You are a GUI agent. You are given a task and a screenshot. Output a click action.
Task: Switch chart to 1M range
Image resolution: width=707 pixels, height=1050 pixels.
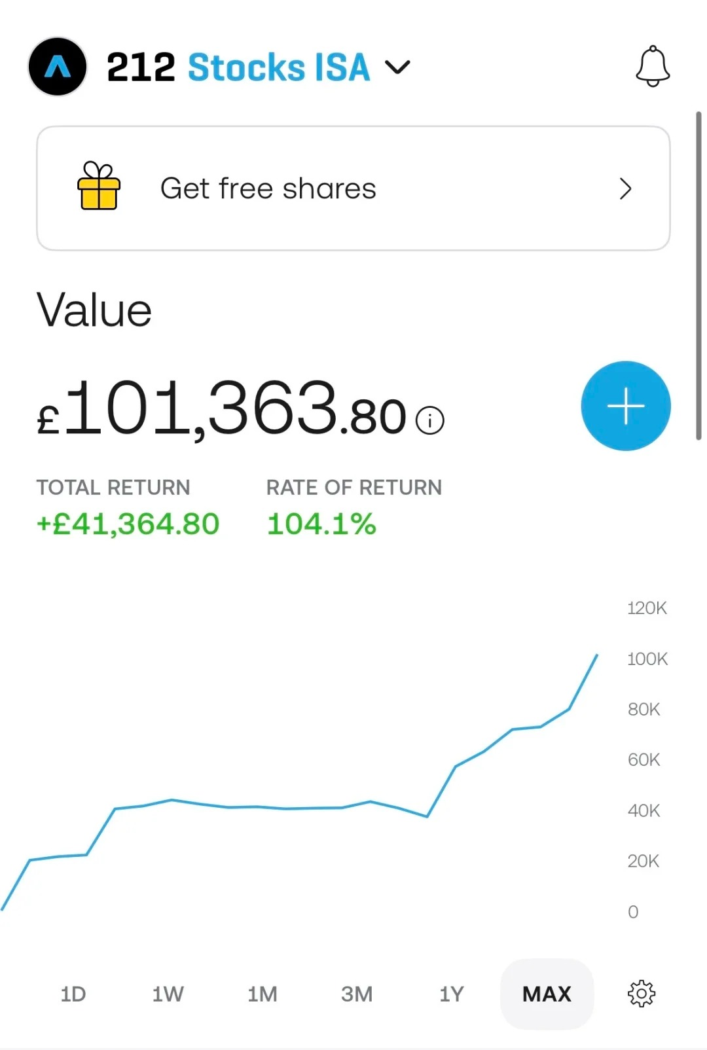[262, 994]
